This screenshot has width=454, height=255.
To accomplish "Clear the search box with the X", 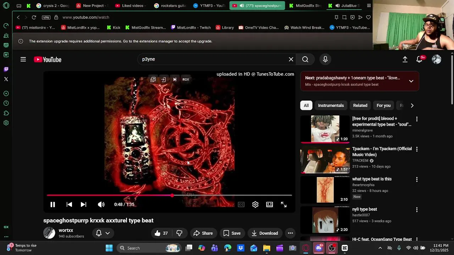I will 291,59.
